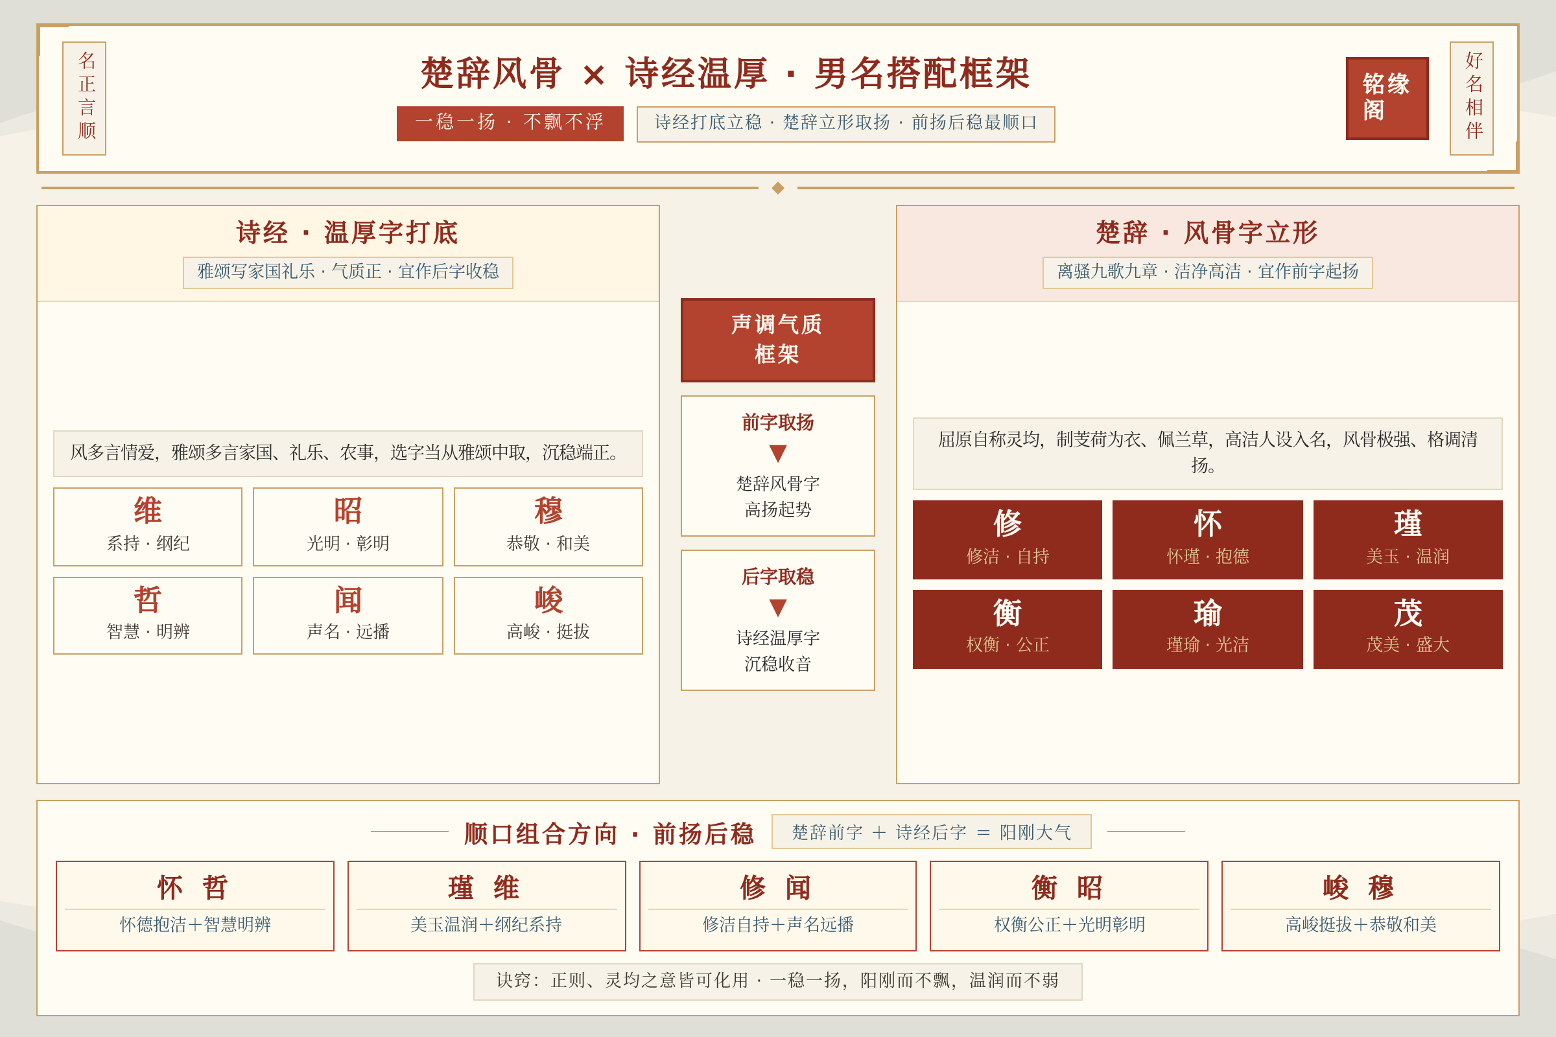Click the 楚辞 · 风骨字立形 heading
Image resolution: width=1556 pixels, height=1037 pixels.
click(x=1207, y=232)
